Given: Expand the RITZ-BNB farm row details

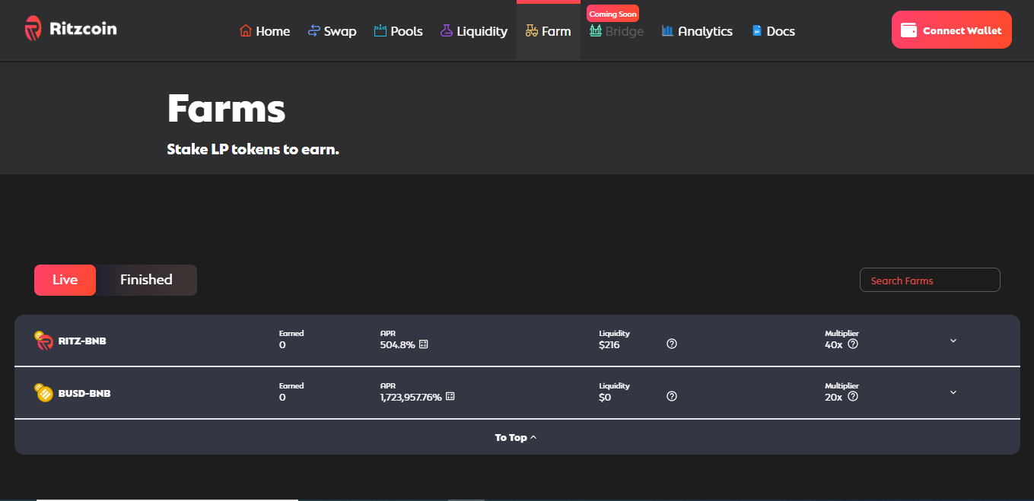Looking at the screenshot, I should [953, 341].
